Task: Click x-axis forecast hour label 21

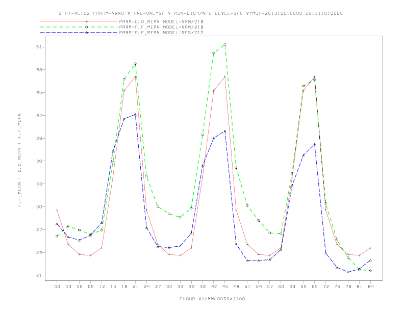Action: pos(135,287)
